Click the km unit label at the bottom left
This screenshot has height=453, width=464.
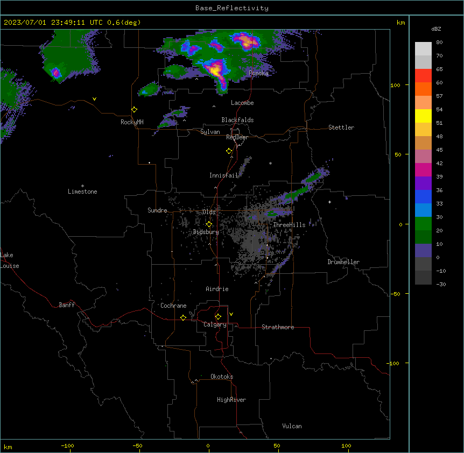tap(8, 447)
